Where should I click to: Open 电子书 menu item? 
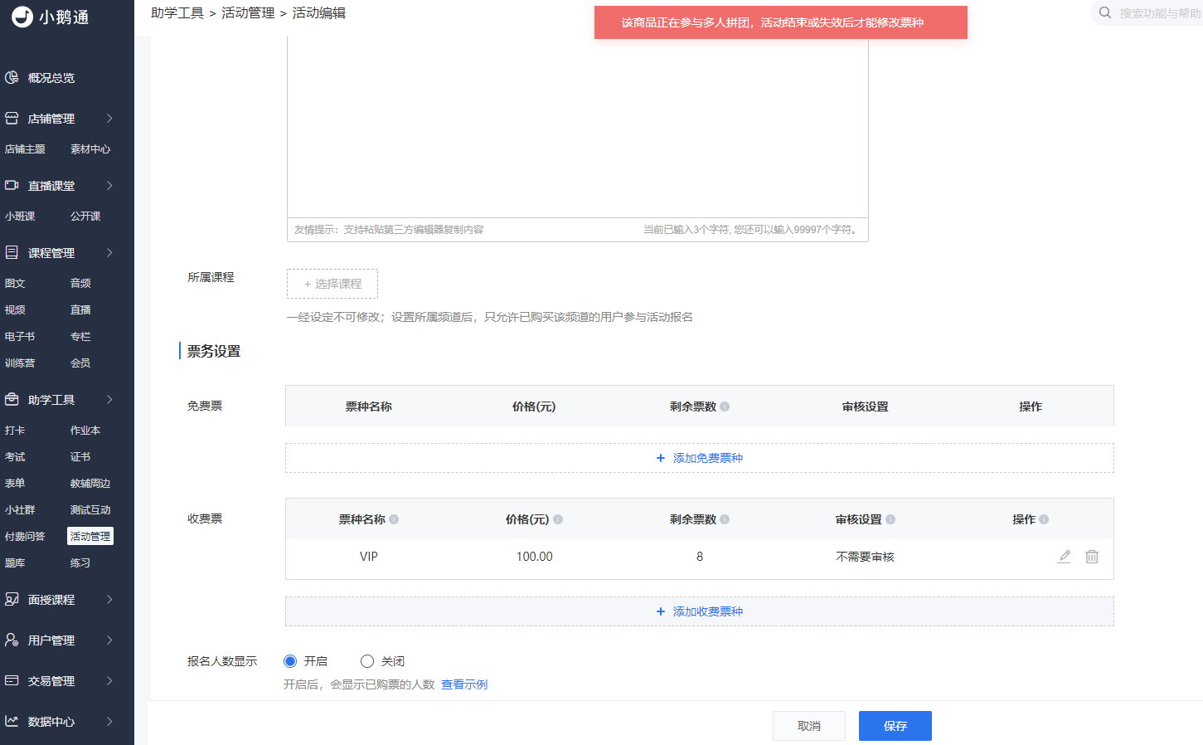point(20,336)
